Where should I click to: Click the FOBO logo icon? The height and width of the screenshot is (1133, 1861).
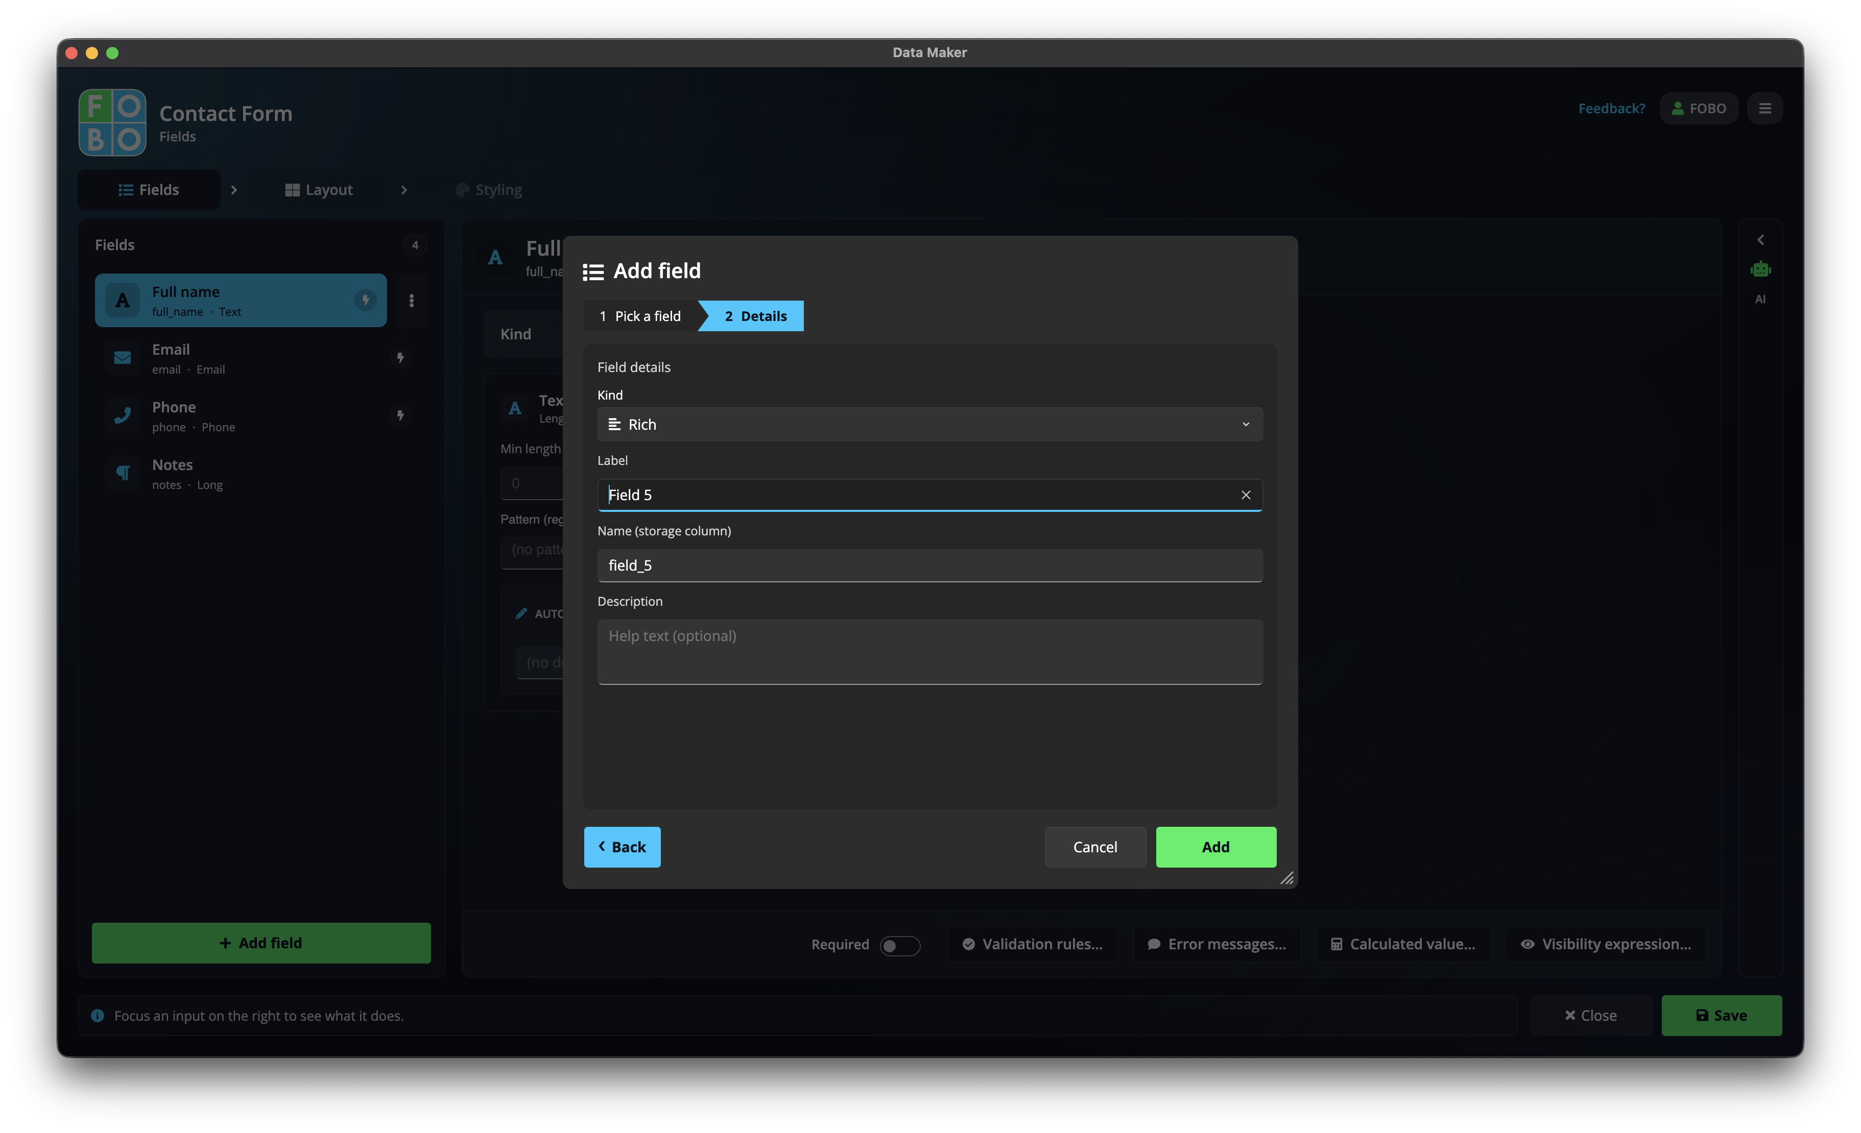[112, 122]
